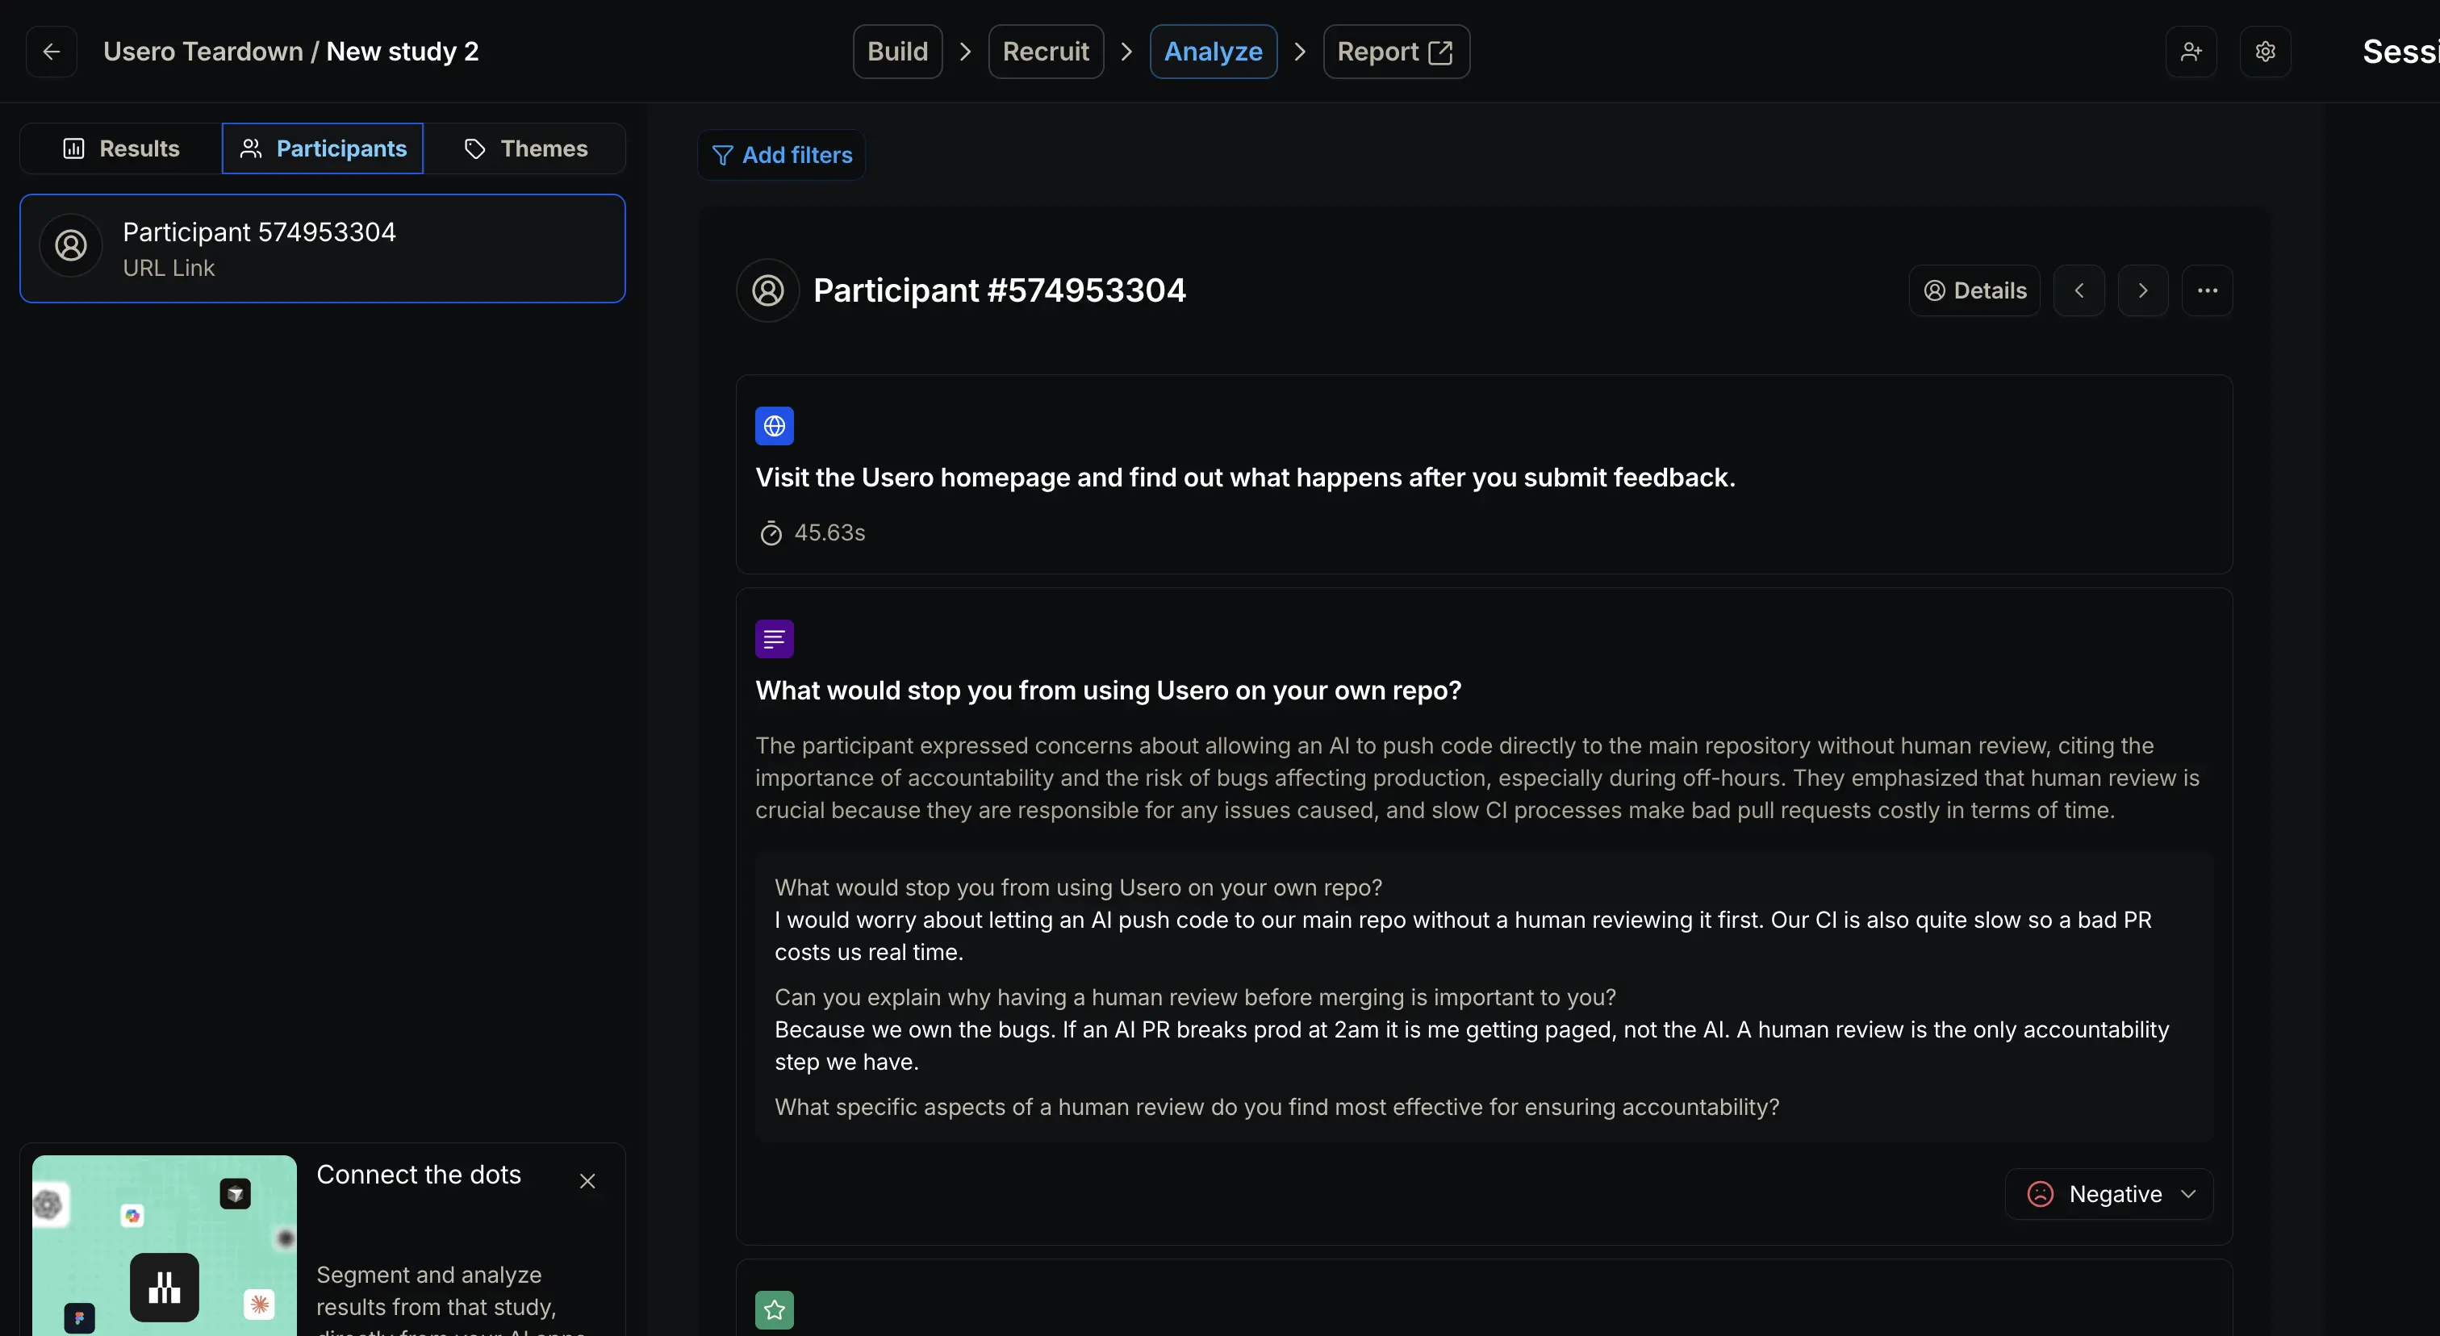Click the Visit the Usero homepage task title
This screenshot has width=2440, height=1336.
point(1245,478)
